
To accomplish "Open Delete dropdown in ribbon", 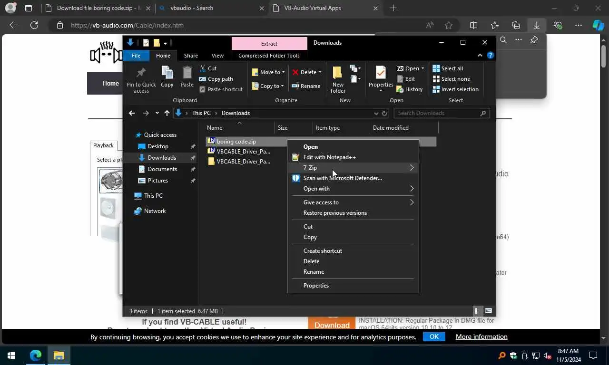I will pyautogui.click(x=307, y=72).
